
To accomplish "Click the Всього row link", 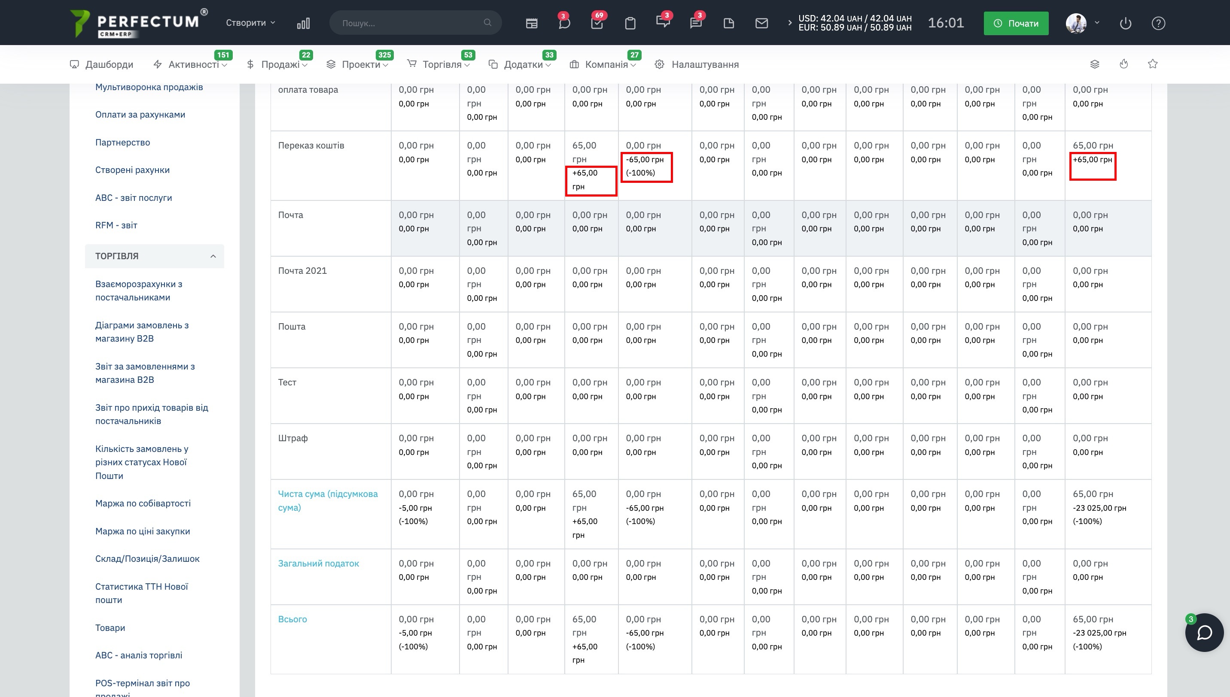I will [x=292, y=619].
